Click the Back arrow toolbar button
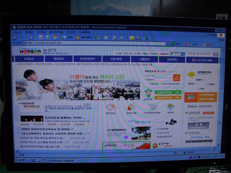 (x=15, y=37)
